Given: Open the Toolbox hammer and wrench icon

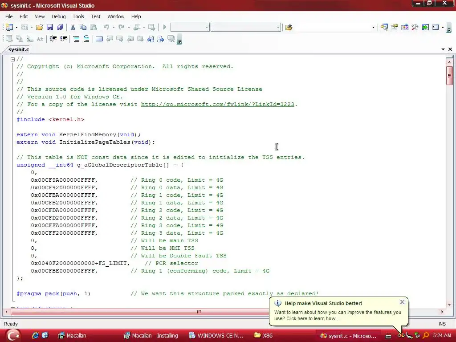Looking at the screenshot, I should (415, 27).
